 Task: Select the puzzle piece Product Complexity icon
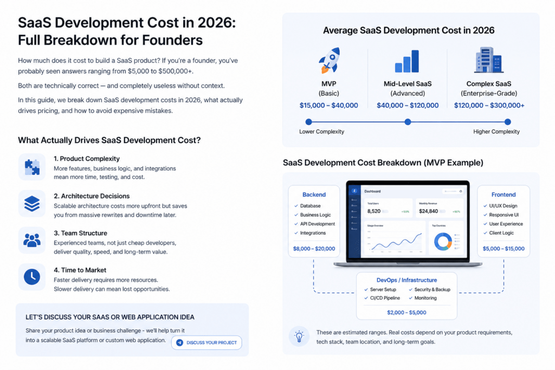pos(32,167)
